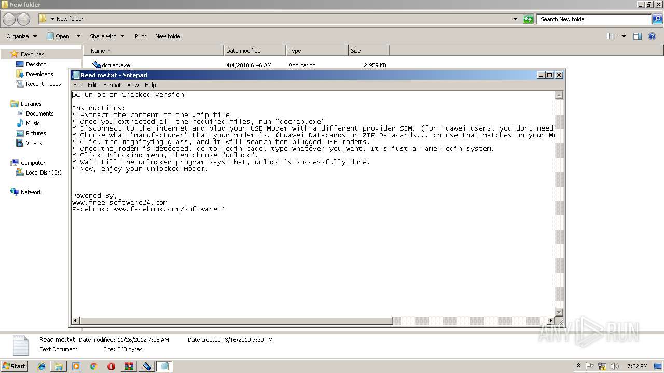Sort by Size column header
The image size is (664, 373).
point(369,51)
